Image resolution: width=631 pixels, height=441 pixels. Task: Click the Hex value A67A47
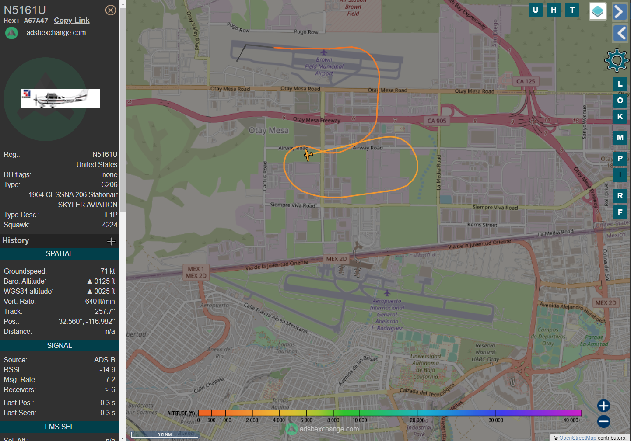point(36,21)
